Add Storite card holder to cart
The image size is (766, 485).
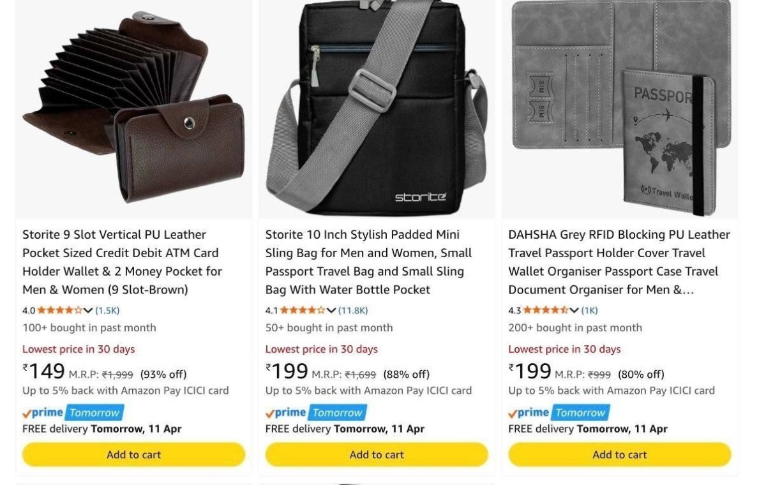[x=133, y=455]
